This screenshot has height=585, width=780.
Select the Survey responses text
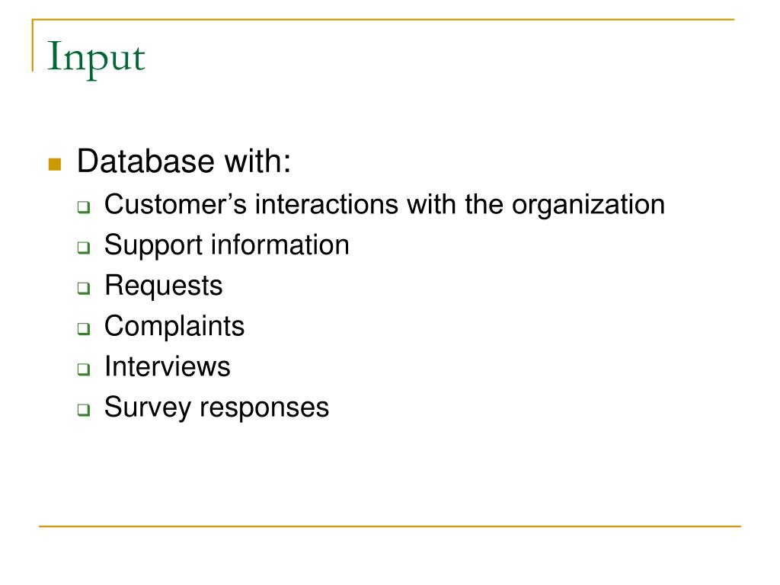coord(217,408)
